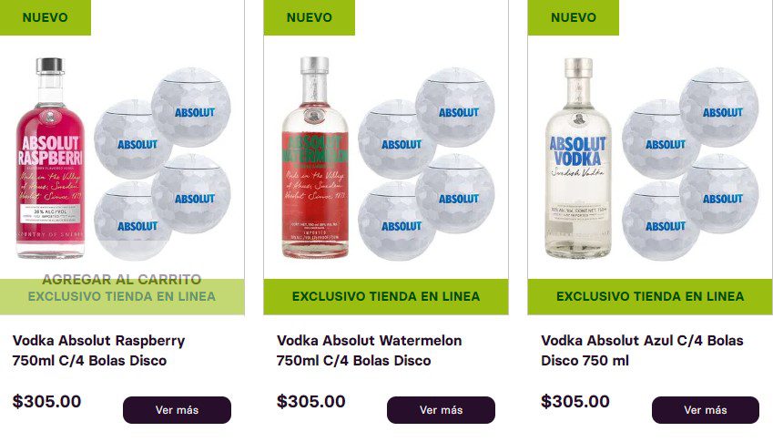Click Ver más for Absolut Azul
This screenshot has height=442, width=773.
coord(706,410)
